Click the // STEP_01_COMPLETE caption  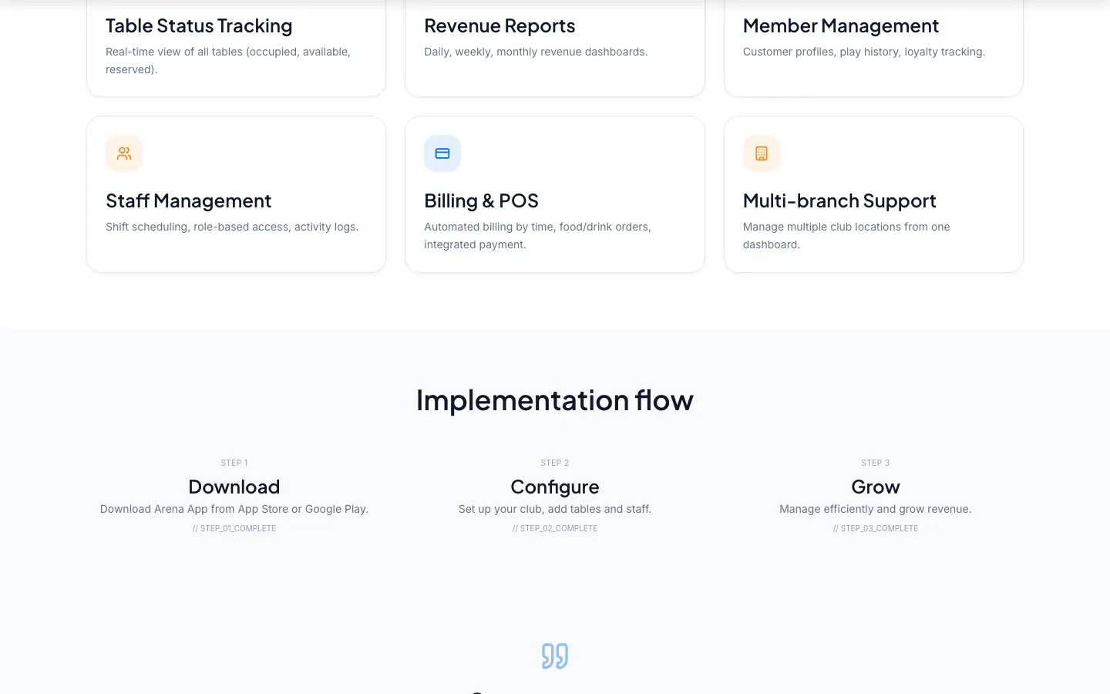pos(234,528)
